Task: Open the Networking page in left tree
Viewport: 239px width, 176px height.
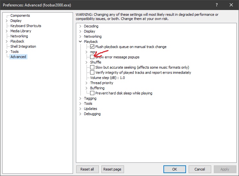Action: (19, 36)
